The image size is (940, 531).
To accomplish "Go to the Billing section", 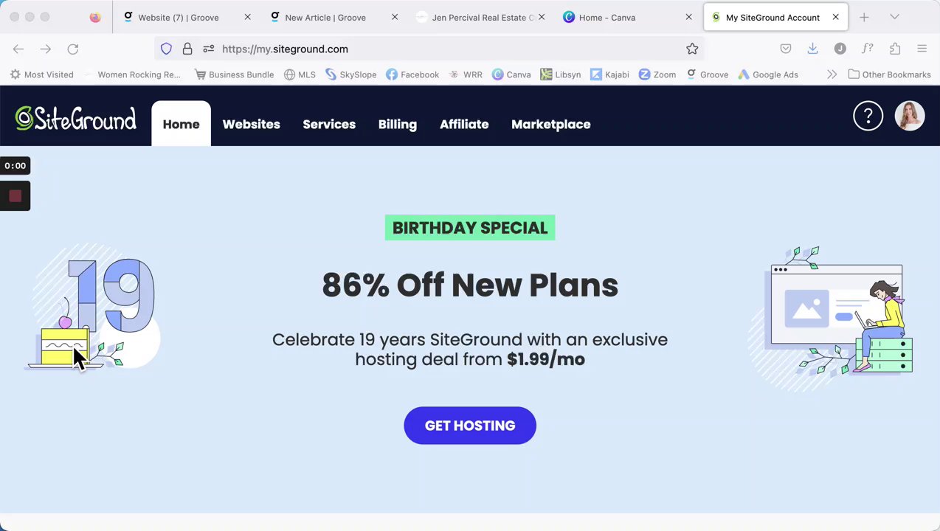I will pyautogui.click(x=397, y=124).
